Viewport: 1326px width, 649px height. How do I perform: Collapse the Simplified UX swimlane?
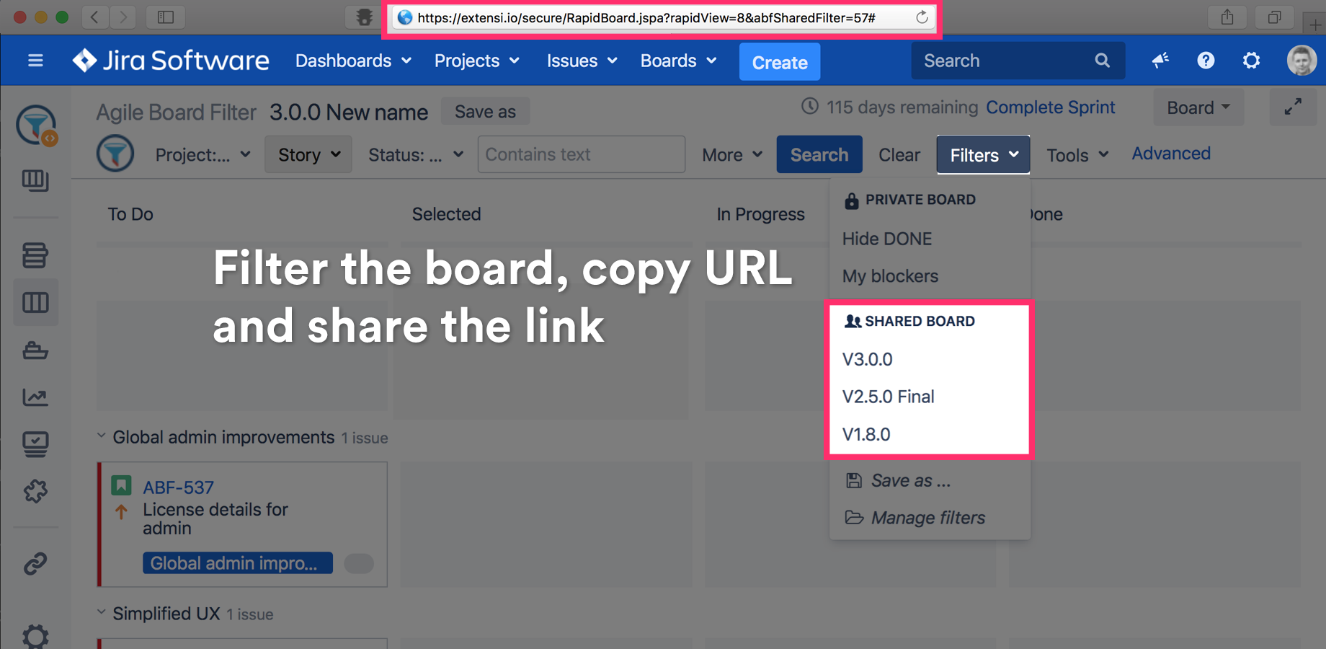pyautogui.click(x=102, y=613)
